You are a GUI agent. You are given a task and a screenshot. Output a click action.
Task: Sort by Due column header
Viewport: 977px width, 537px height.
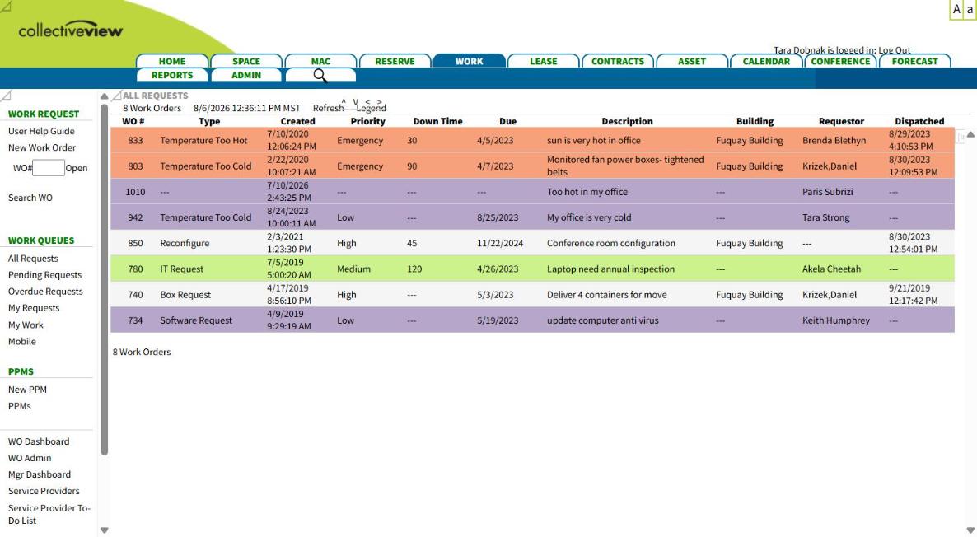click(507, 121)
